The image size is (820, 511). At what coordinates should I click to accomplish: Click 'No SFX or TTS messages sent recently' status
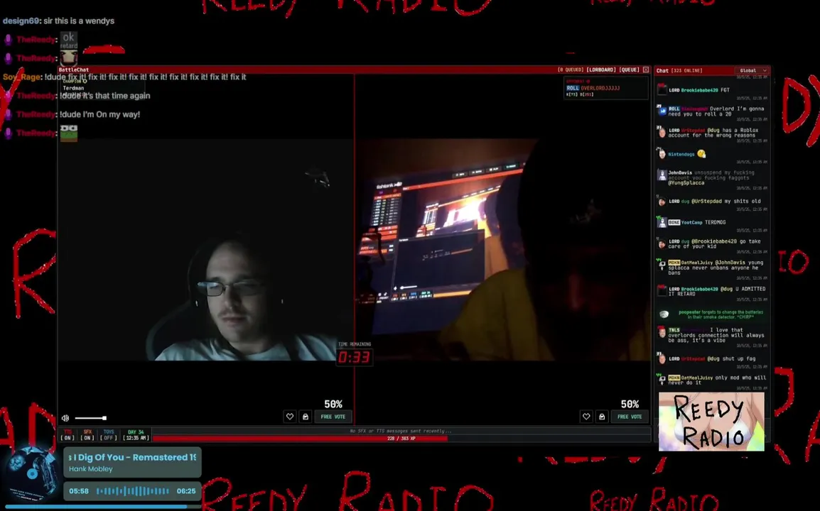pos(401,431)
